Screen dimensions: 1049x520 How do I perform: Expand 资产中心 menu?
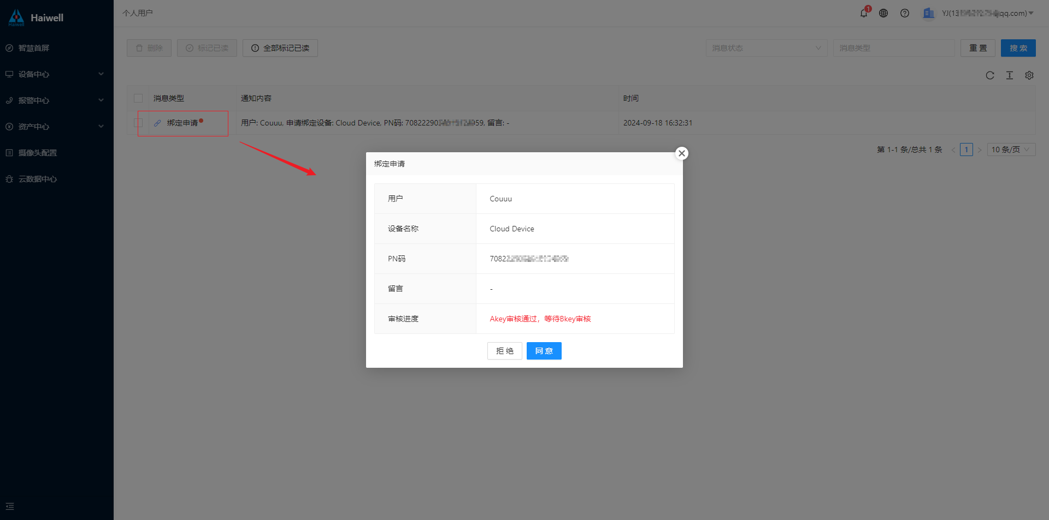(57, 127)
